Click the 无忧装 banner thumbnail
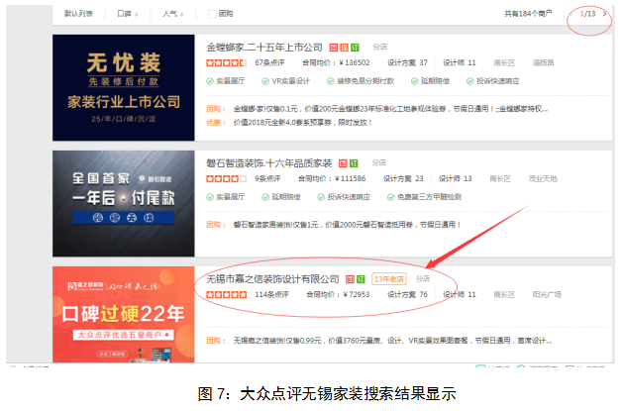The height and width of the screenshot is (411, 625). coord(124,88)
